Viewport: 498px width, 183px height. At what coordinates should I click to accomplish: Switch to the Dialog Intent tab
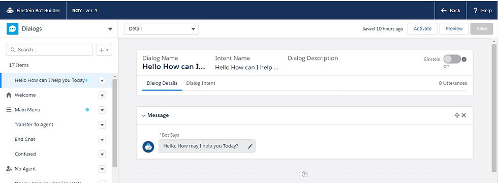201,83
